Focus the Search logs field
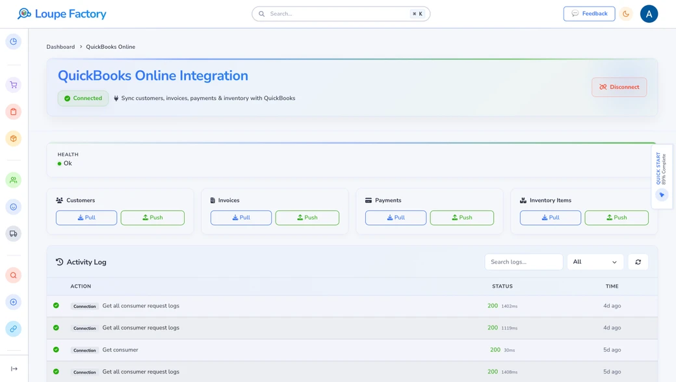 (x=524, y=262)
